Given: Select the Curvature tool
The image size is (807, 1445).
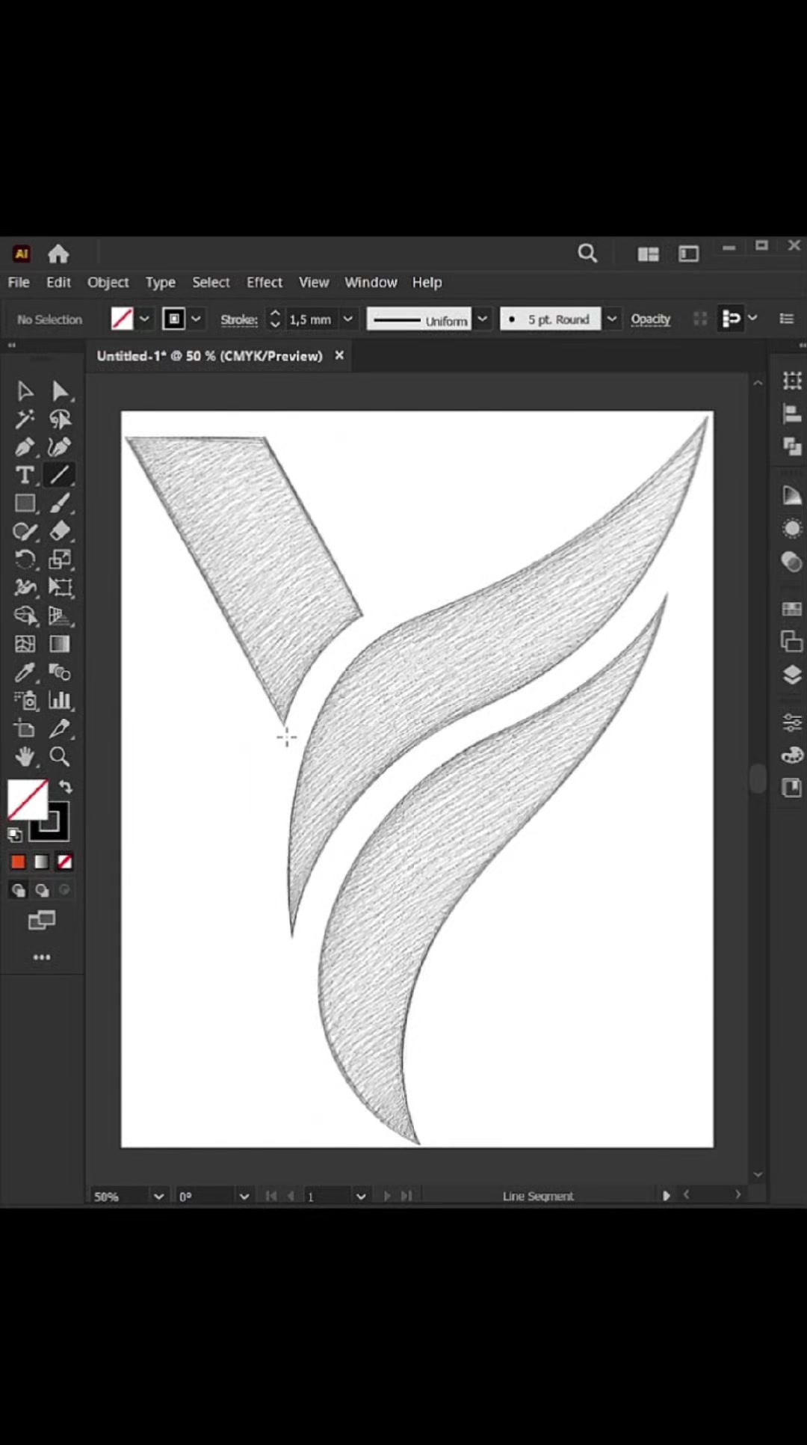Looking at the screenshot, I should [x=60, y=447].
